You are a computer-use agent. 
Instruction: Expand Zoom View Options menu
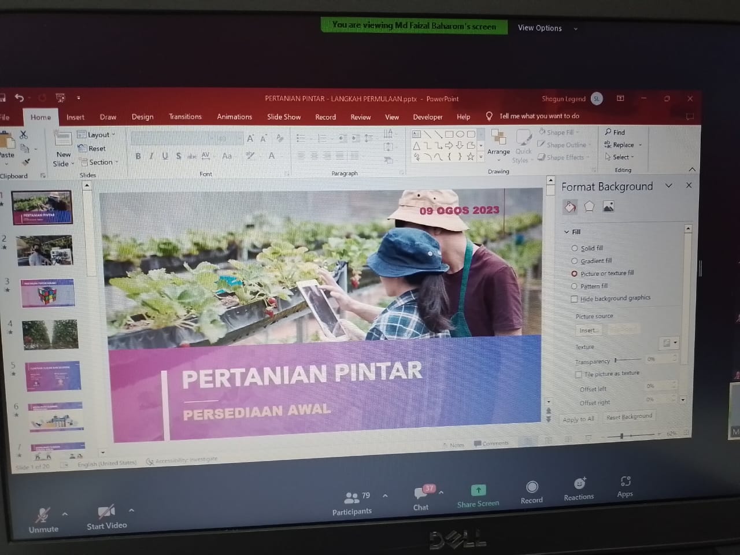tap(546, 28)
